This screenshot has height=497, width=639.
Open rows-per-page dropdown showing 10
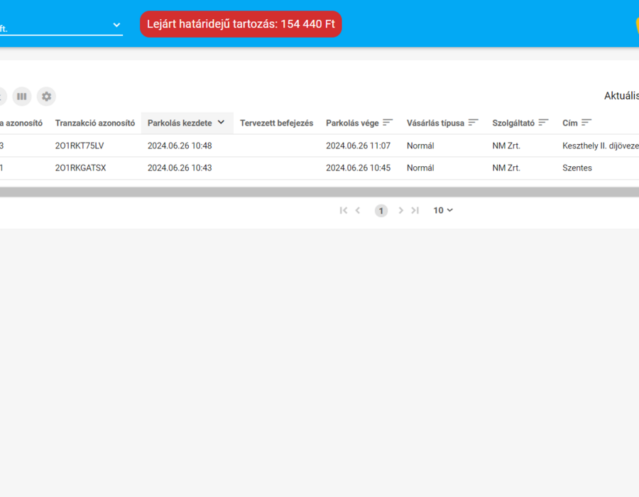click(443, 210)
